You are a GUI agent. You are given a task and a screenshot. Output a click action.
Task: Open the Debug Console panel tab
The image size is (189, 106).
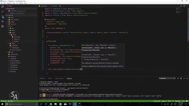pyautogui.click(x=59, y=78)
